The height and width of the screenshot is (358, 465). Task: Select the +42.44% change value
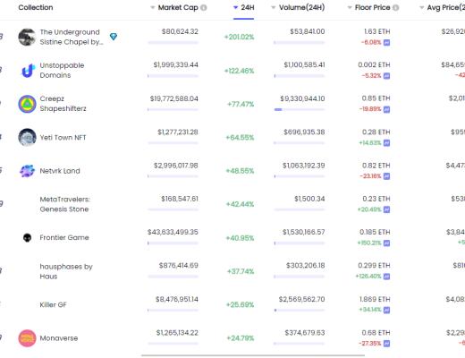pyautogui.click(x=240, y=204)
